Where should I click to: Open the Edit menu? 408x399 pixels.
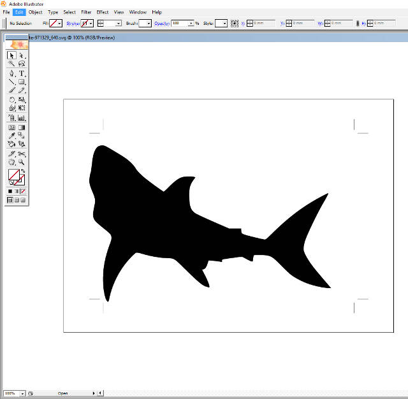point(19,12)
